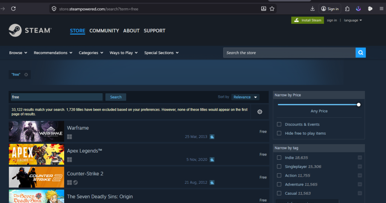Tick the Casual tag checkbox

279,193
